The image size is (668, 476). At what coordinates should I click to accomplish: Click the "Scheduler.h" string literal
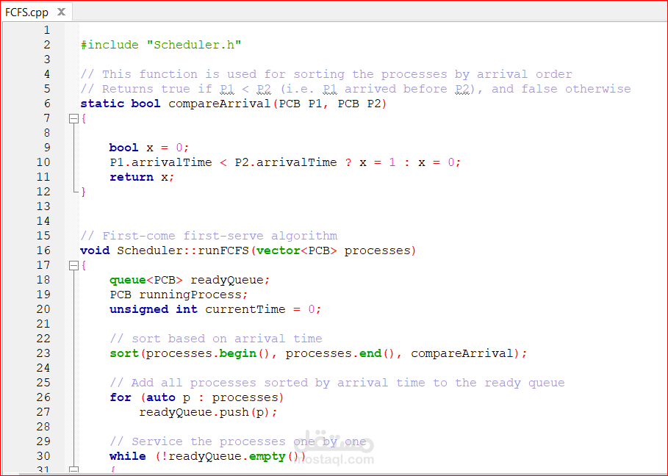pyautogui.click(x=194, y=45)
